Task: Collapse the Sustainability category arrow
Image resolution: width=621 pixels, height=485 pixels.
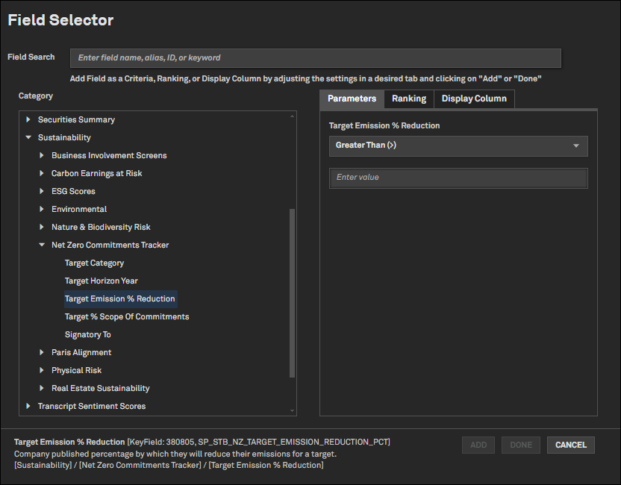Action: [x=28, y=137]
